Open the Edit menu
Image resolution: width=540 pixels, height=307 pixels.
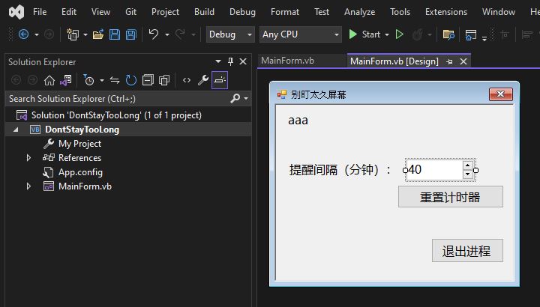click(69, 12)
